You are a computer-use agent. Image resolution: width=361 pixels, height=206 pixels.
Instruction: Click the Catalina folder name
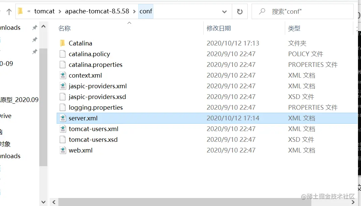[80, 43]
